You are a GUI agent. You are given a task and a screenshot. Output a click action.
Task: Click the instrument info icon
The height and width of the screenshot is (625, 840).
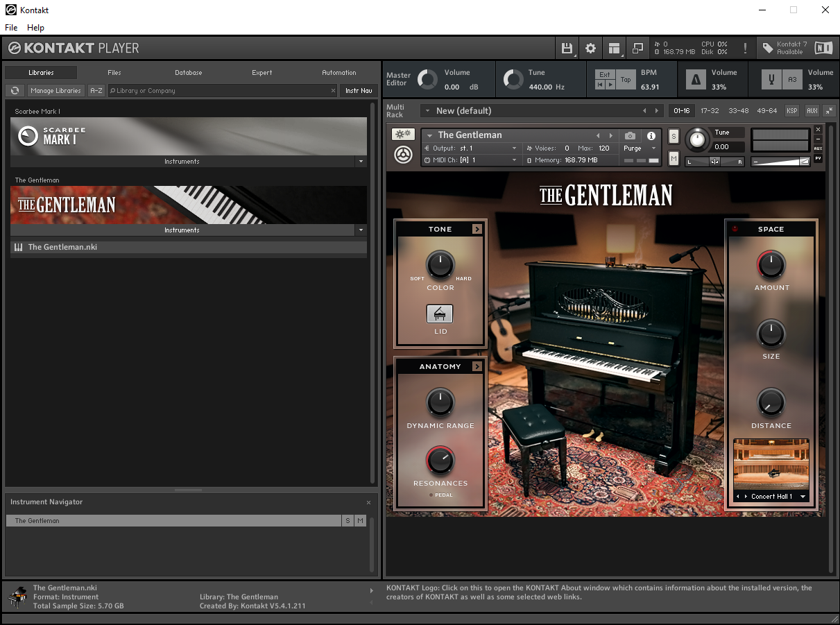(651, 135)
